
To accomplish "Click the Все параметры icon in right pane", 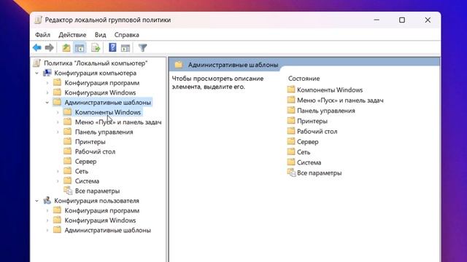I will (291, 172).
